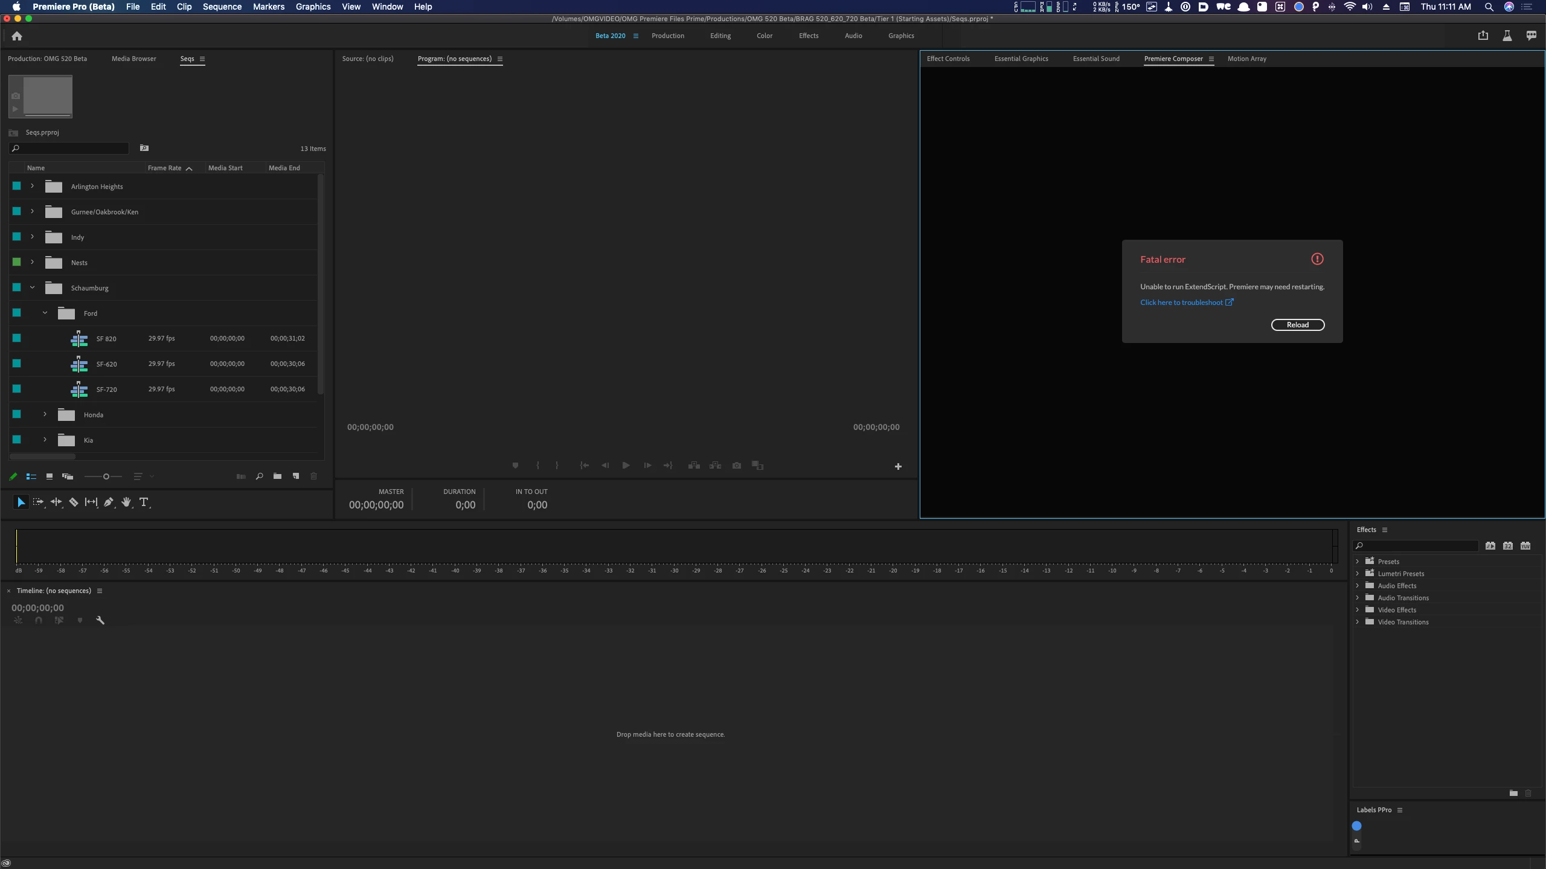Switch project panel to List View
This screenshot has width=1546, height=869.
(x=31, y=476)
